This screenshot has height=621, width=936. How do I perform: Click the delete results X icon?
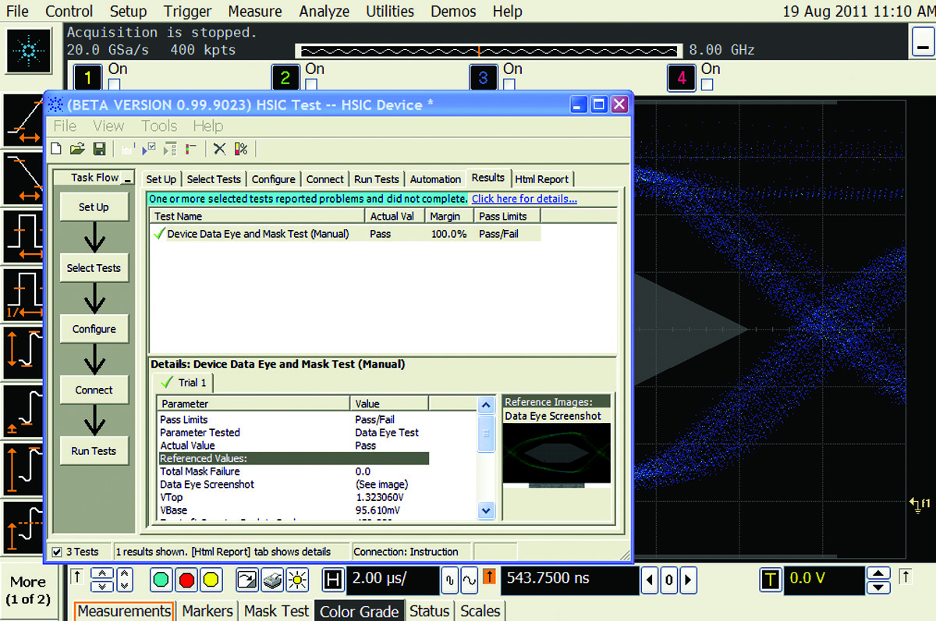point(220,149)
